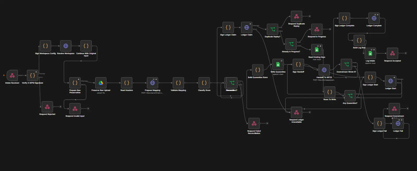Open the Downstream Wrote It? node

[x=346, y=64]
